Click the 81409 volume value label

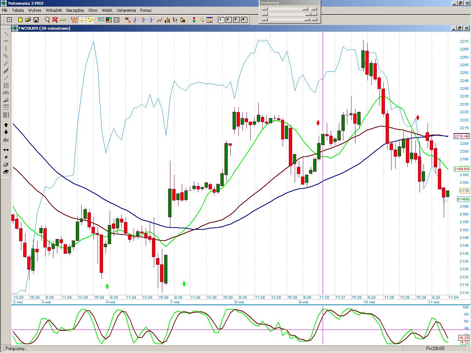463,199
